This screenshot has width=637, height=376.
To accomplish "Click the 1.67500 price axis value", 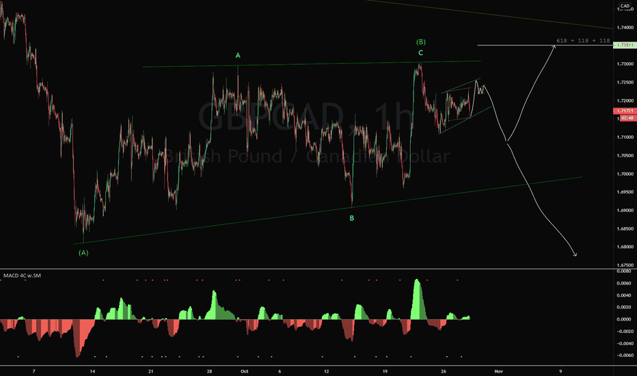I will coord(625,265).
